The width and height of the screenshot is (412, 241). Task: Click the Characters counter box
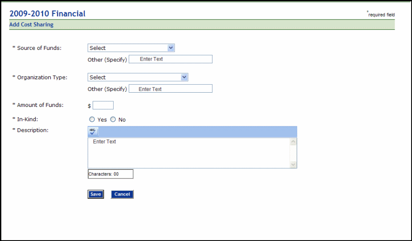pyautogui.click(x=110, y=174)
